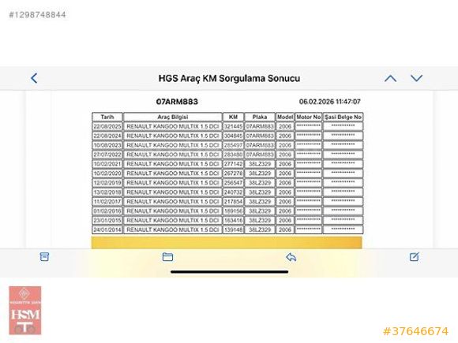Image resolution: width=458 pixels, height=343 pixels.
Task: Click the Plaka column header
Action: pos(260,117)
